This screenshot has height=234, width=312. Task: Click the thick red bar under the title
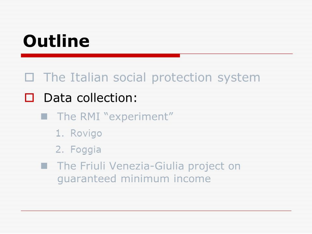coord(100,56)
